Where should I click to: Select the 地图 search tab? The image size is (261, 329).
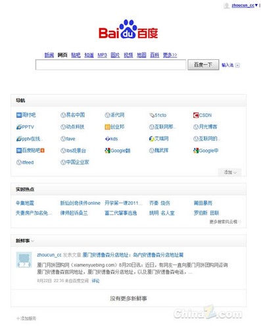click(141, 55)
